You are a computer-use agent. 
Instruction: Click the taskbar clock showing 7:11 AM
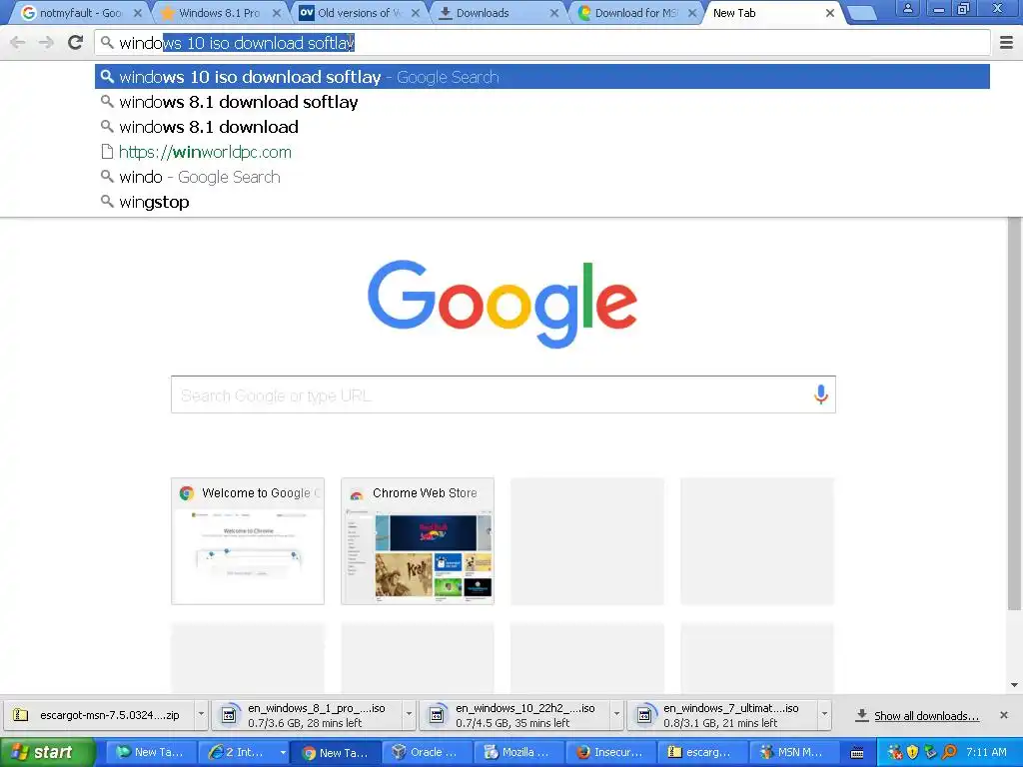tap(986, 752)
